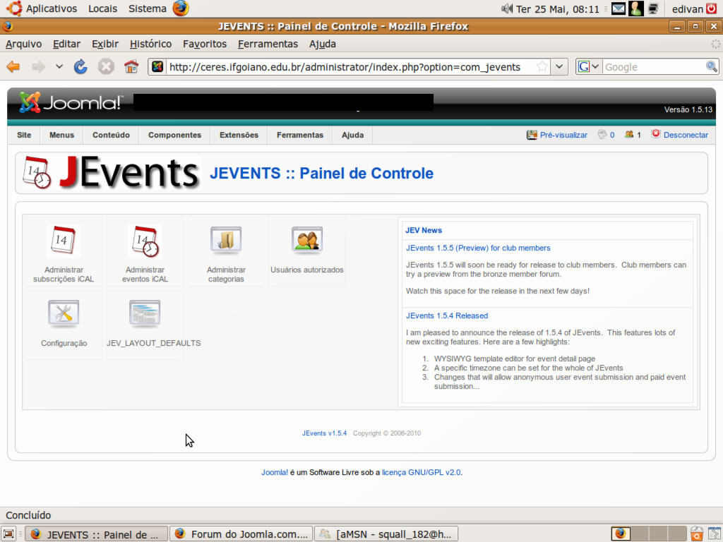Launch Firefox from the top panel icon
The height and width of the screenshot is (542, 723).
coord(181,8)
